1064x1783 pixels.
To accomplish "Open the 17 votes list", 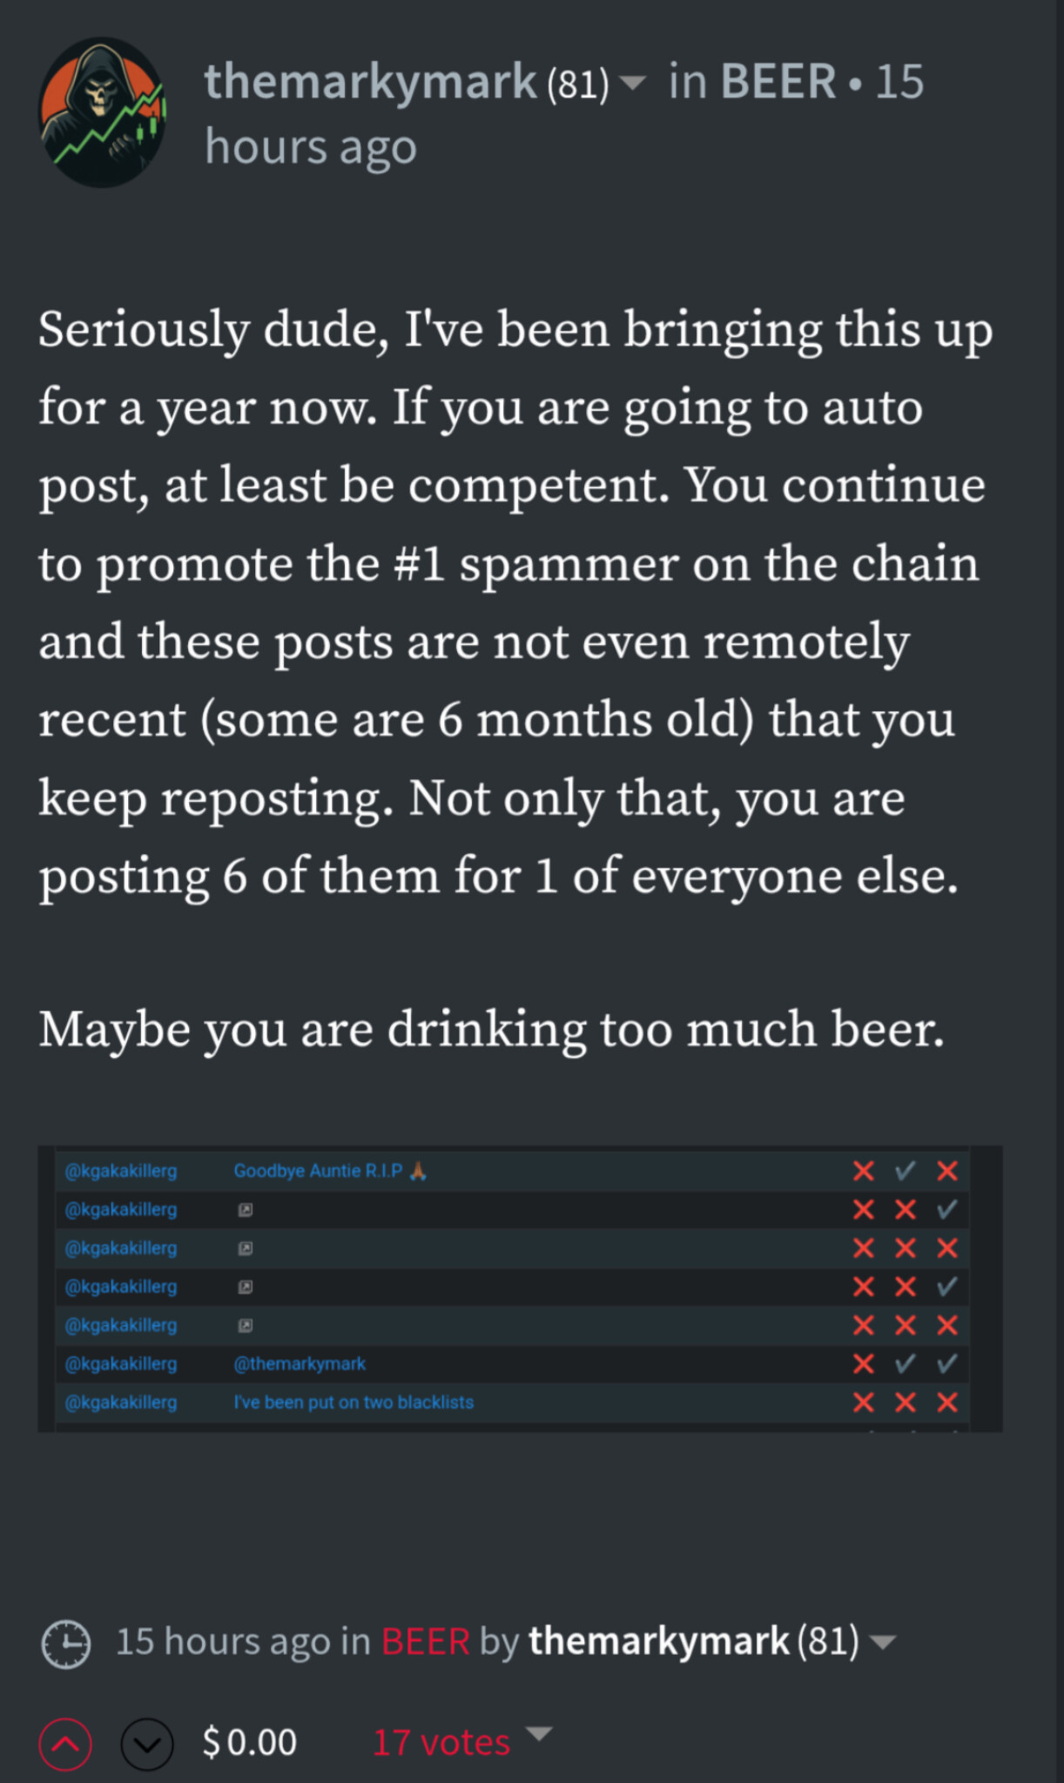I will [441, 1743].
